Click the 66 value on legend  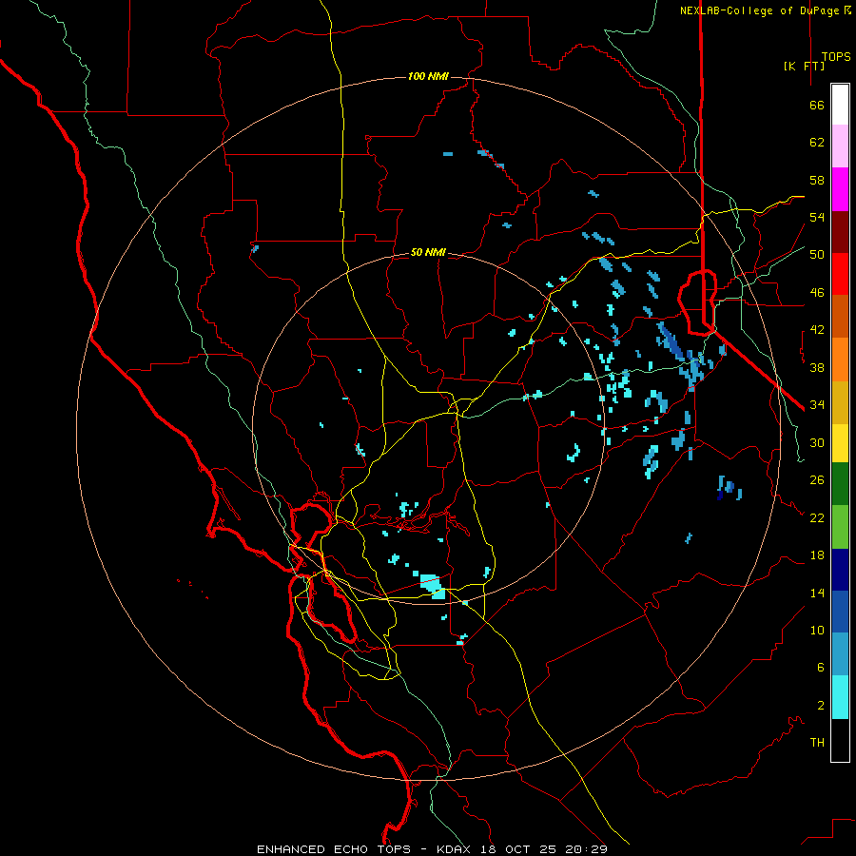point(817,105)
